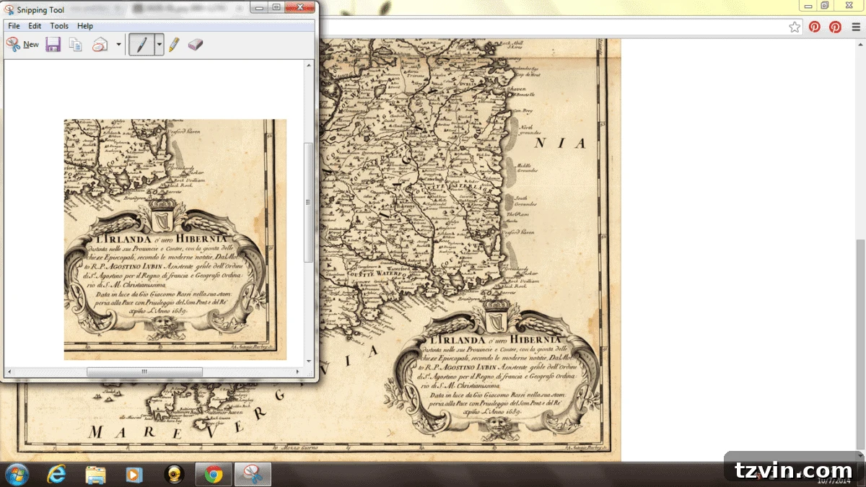
Task: Select the Highlighter tool
Action: click(174, 45)
